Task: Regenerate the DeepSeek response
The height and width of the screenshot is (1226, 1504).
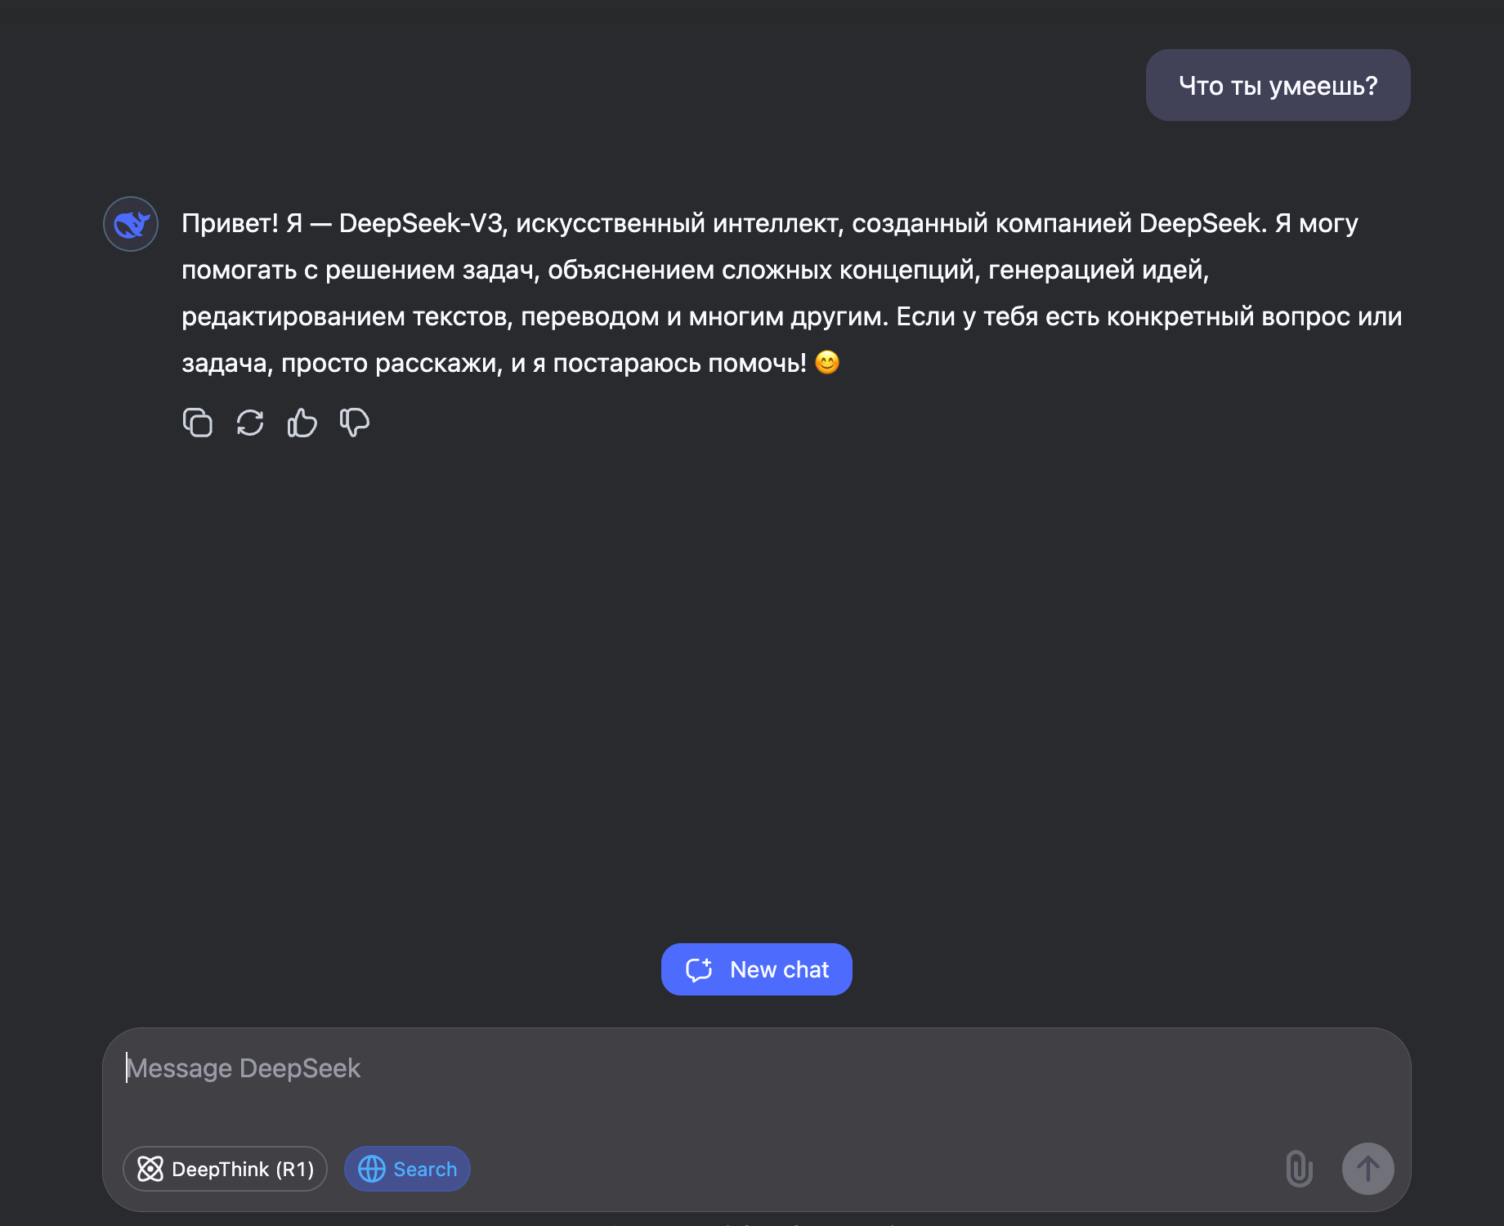Action: (x=250, y=423)
